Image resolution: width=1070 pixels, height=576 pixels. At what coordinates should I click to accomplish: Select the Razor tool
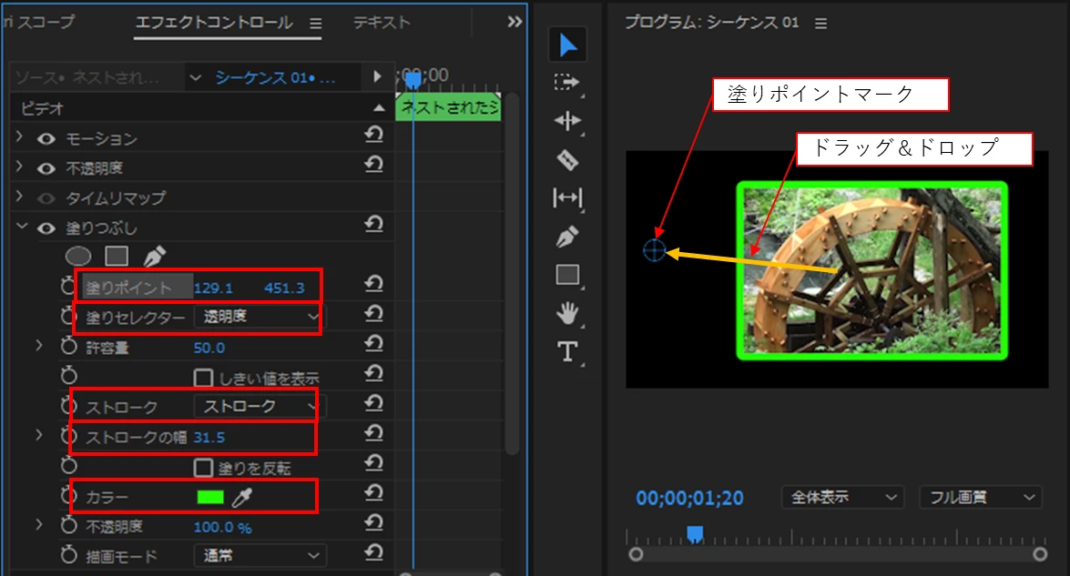click(567, 160)
